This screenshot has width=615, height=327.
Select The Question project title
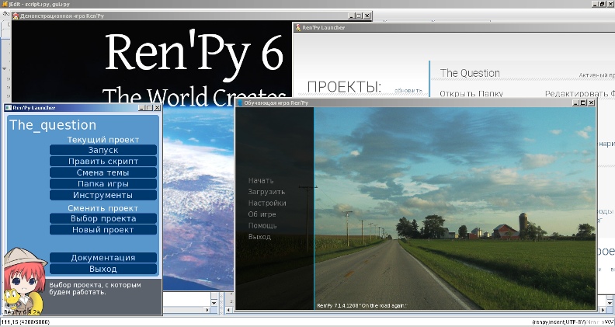[470, 73]
